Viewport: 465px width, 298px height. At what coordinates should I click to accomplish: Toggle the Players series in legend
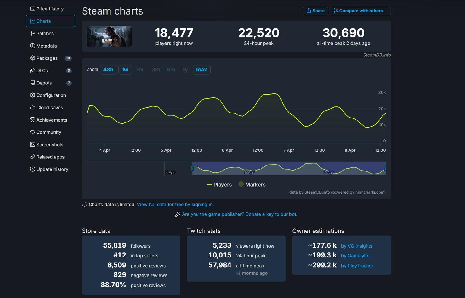click(219, 185)
